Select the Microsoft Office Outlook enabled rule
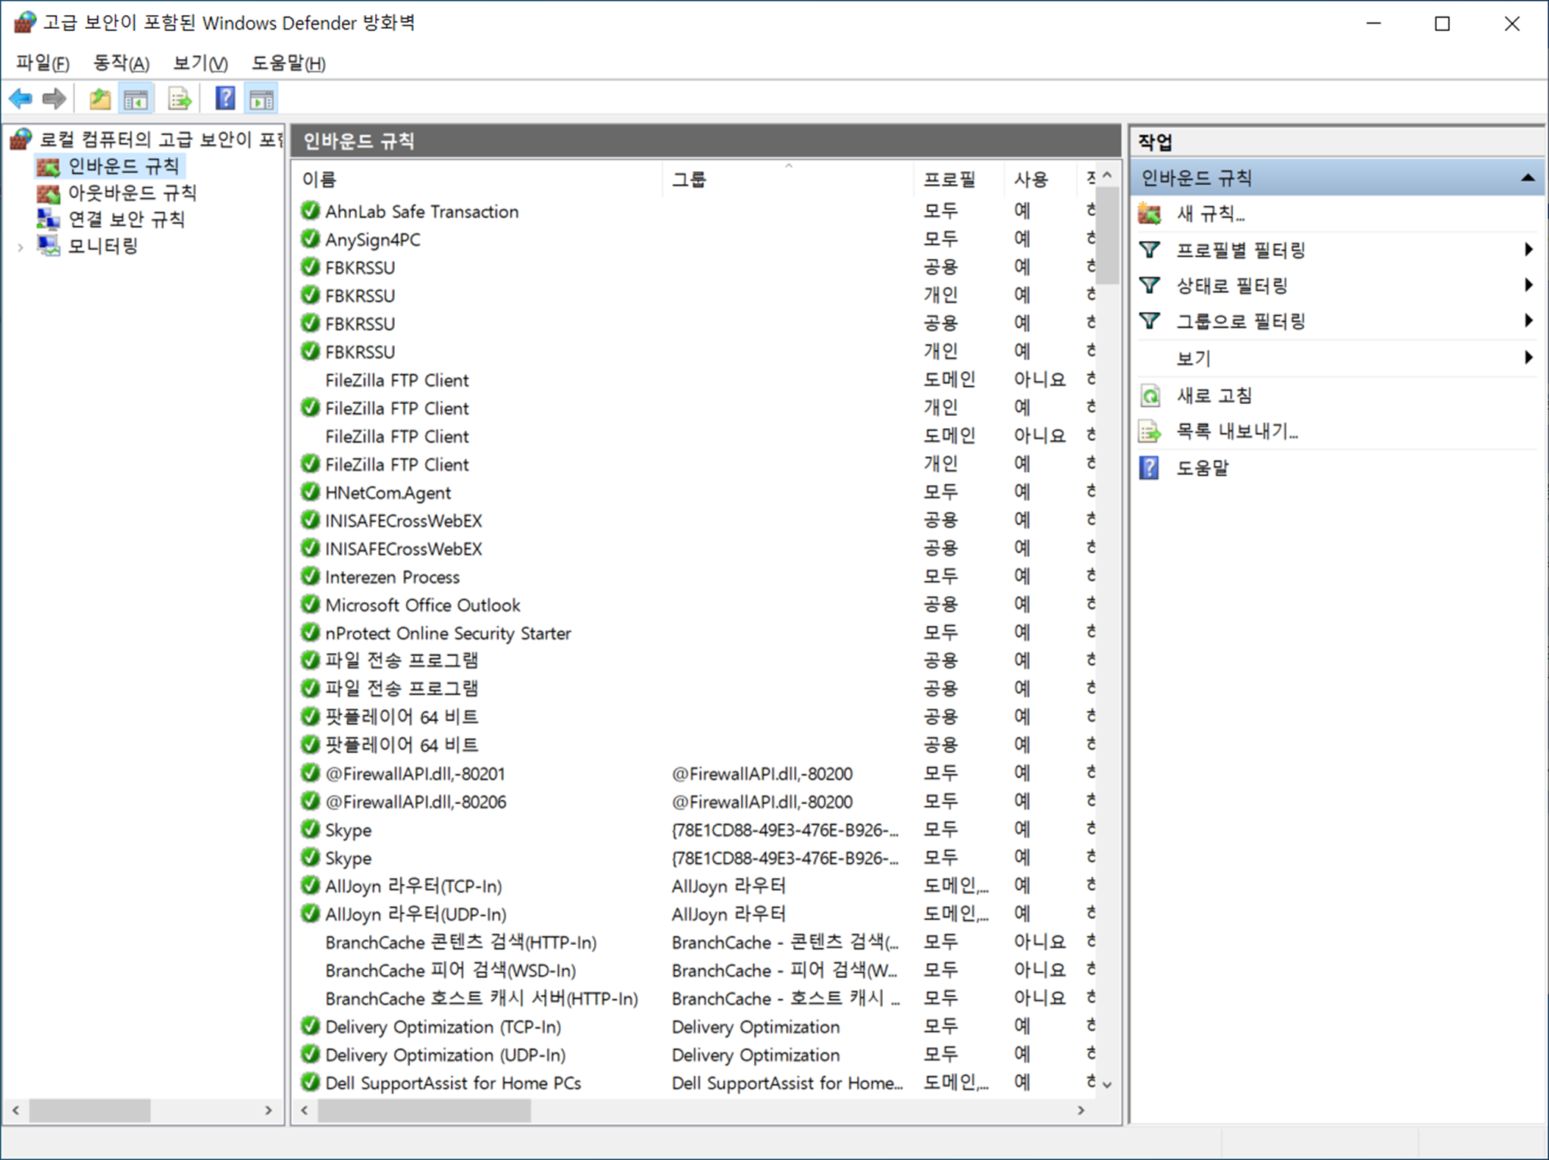Screen dimensions: 1549x1160 (x=422, y=605)
